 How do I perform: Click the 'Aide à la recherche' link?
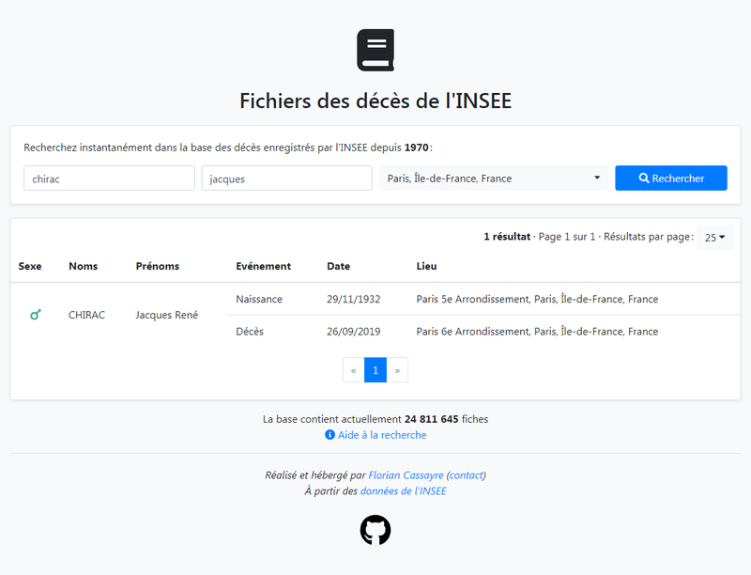point(382,434)
